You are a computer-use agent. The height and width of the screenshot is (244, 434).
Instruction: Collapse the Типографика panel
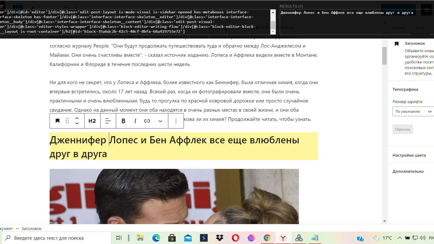[405, 89]
